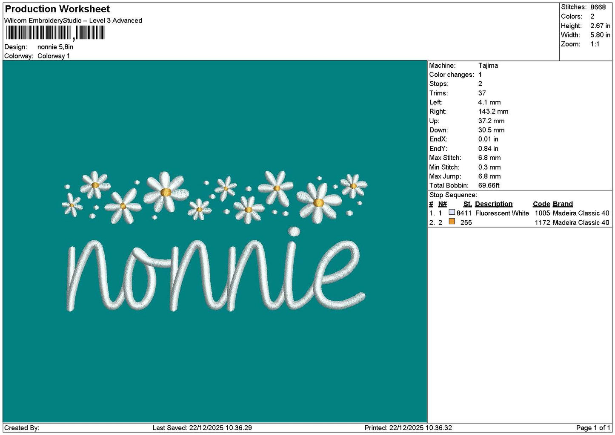Click the Height value 2.67 in

(x=600, y=26)
